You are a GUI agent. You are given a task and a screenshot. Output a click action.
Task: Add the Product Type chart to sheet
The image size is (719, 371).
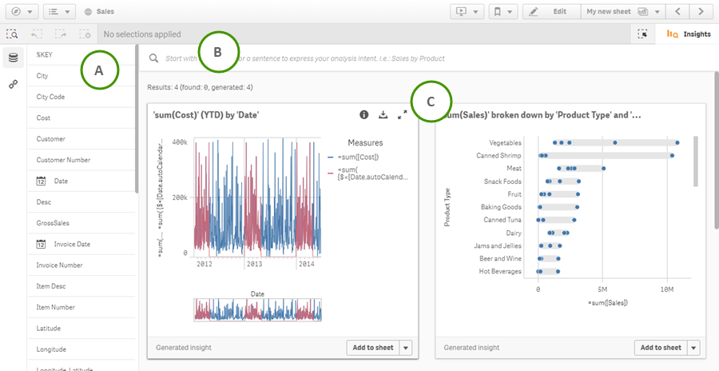[659, 348]
